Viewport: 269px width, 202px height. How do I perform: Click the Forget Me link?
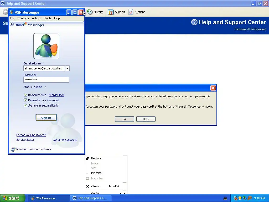(56, 95)
